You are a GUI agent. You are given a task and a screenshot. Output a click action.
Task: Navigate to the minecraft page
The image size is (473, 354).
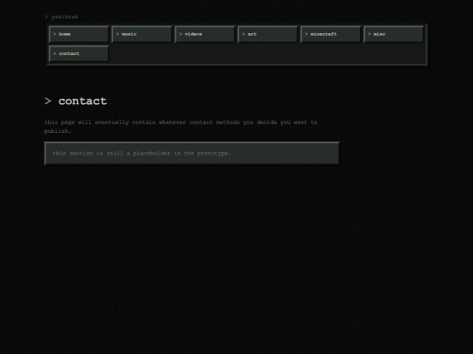(x=330, y=34)
